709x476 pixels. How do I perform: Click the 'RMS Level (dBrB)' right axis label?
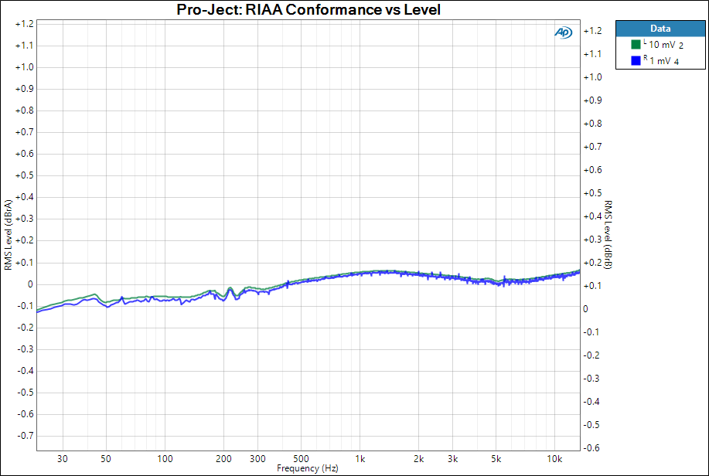[x=608, y=235]
